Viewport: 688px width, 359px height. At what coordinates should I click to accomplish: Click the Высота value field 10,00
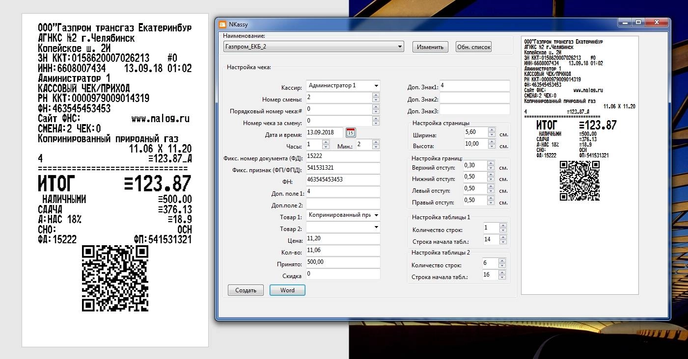pos(475,144)
